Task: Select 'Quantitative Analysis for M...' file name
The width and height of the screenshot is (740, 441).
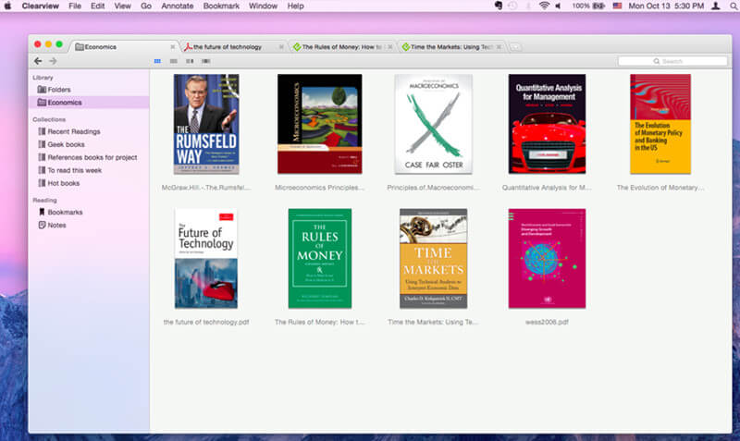Action: click(x=547, y=188)
